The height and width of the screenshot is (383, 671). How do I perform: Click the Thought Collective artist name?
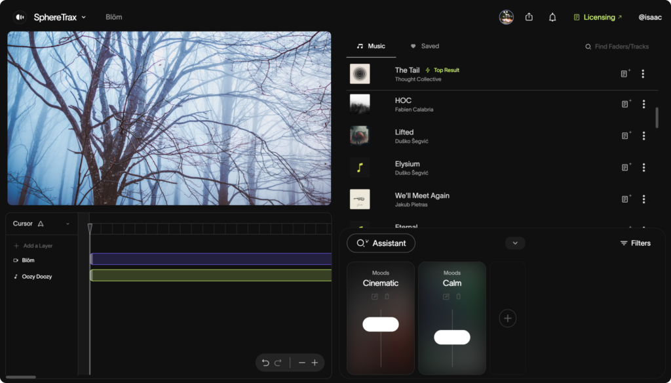[x=417, y=79]
